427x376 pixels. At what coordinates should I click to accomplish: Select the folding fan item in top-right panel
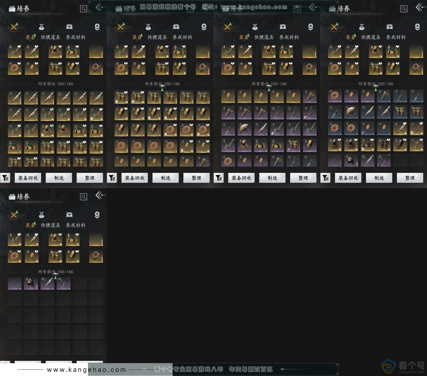[x=351, y=112]
